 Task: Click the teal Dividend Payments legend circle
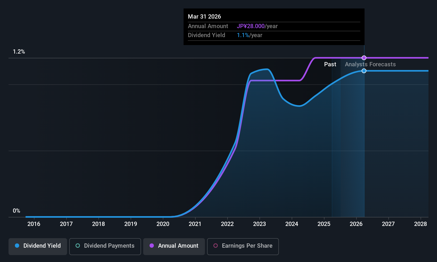[x=78, y=246]
